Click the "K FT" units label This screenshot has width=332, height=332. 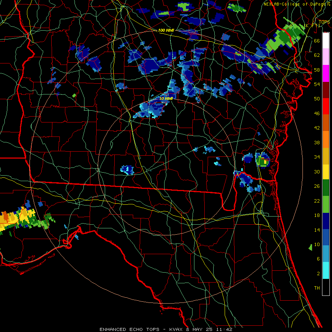coord(312,25)
